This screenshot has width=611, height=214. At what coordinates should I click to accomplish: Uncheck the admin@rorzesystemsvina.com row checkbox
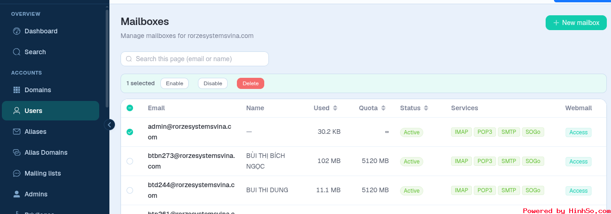point(130,132)
